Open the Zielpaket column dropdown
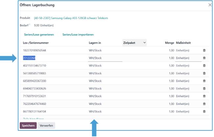 [x=145, y=43]
